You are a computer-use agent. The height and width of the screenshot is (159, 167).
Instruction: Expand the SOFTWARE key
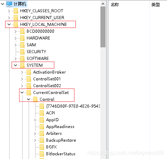pyautogui.click(x=16, y=59)
